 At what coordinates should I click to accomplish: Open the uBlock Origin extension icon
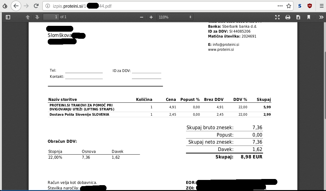(310, 6)
